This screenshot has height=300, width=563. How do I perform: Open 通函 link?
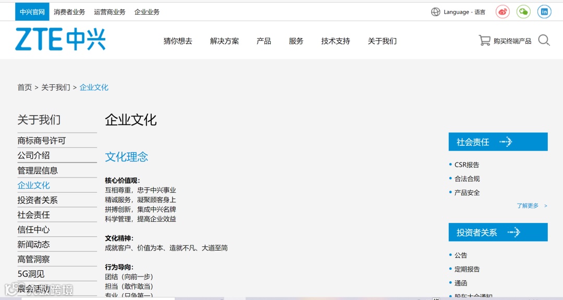coord(461,283)
